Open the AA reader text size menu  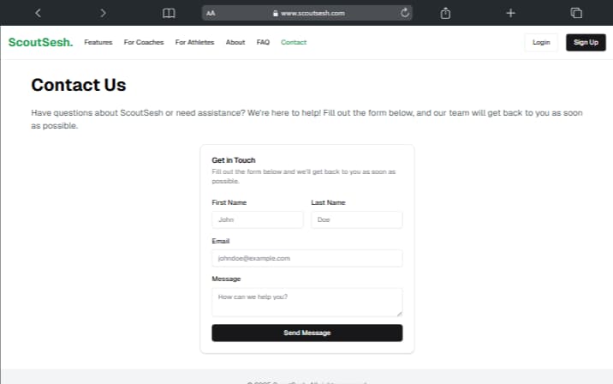pyautogui.click(x=211, y=13)
